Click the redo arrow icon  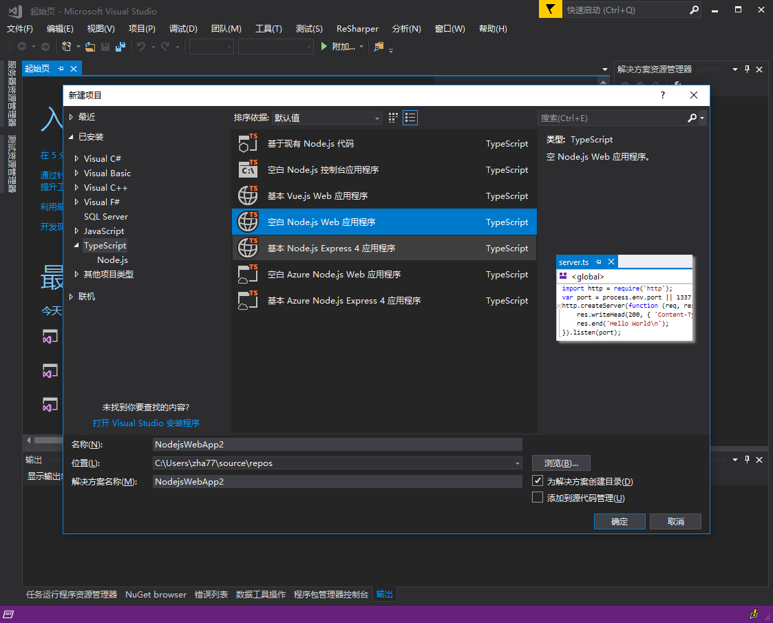[165, 46]
